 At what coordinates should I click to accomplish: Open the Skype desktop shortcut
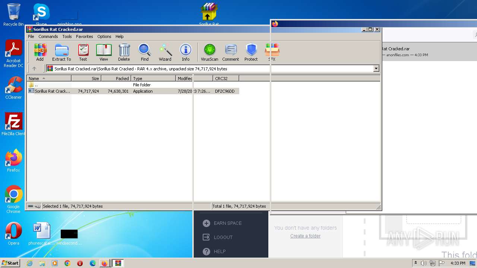click(41, 14)
